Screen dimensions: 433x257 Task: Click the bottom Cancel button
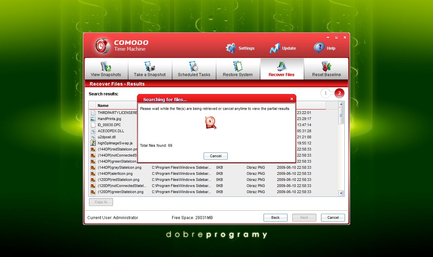pyautogui.click(x=333, y=217)
